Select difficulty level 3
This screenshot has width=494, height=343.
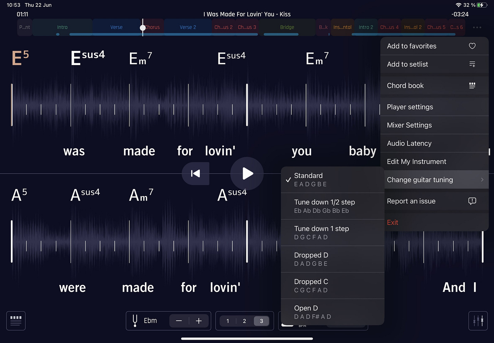(x=261, y=321)
